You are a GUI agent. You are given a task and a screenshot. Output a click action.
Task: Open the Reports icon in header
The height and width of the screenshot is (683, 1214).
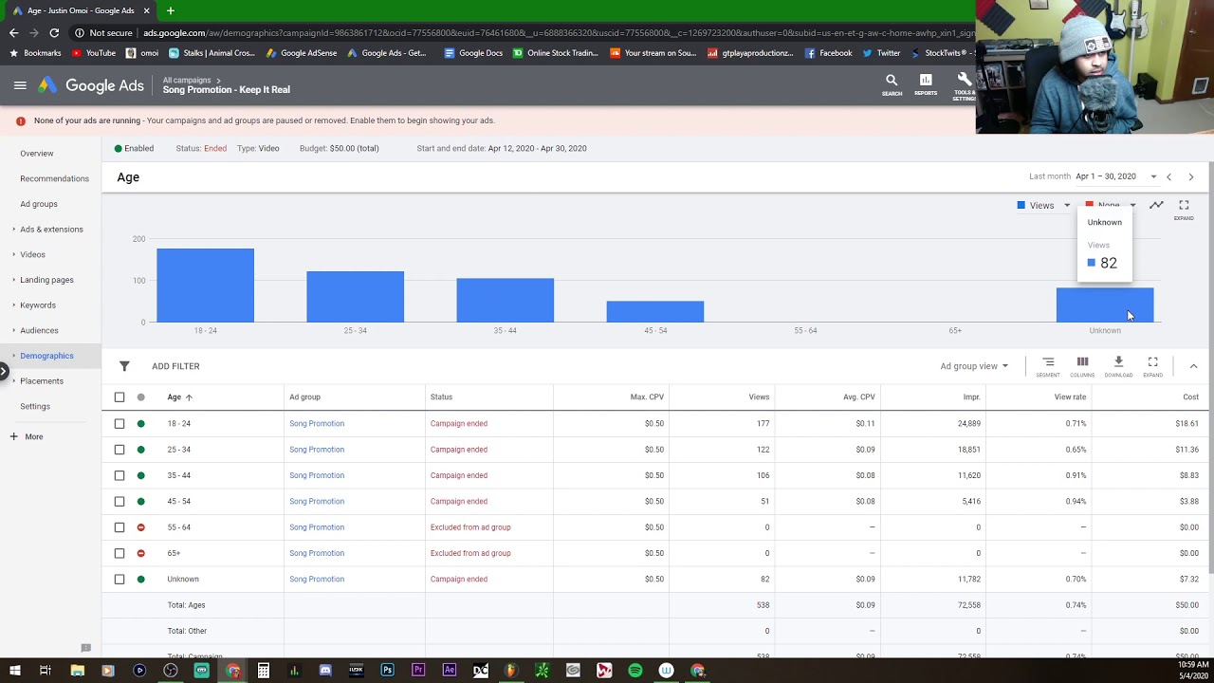coord(926,80)
